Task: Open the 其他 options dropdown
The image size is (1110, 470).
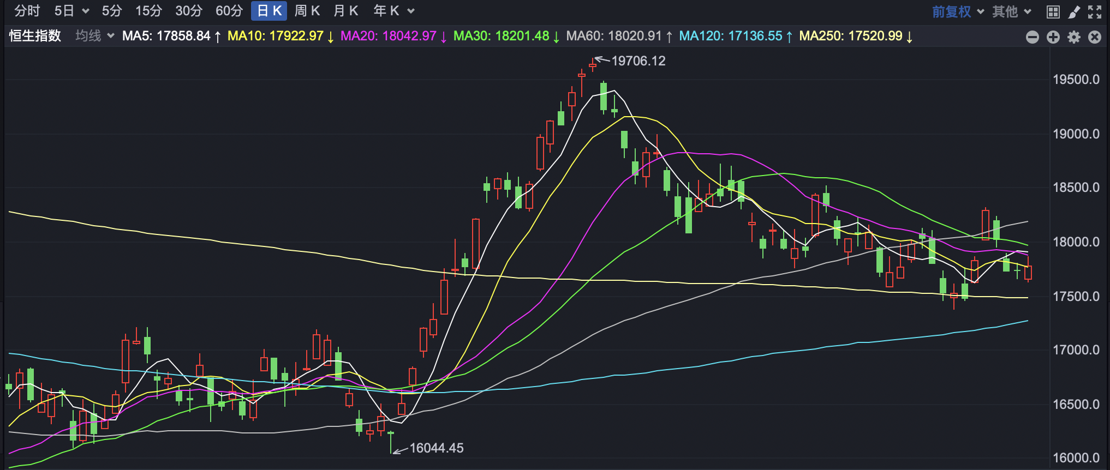Action: [x=1012, y=11]
